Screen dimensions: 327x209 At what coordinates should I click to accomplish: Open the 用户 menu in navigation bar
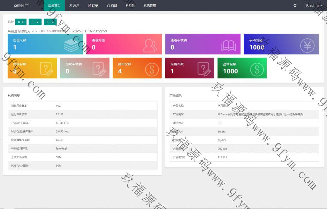coord(74,5)
